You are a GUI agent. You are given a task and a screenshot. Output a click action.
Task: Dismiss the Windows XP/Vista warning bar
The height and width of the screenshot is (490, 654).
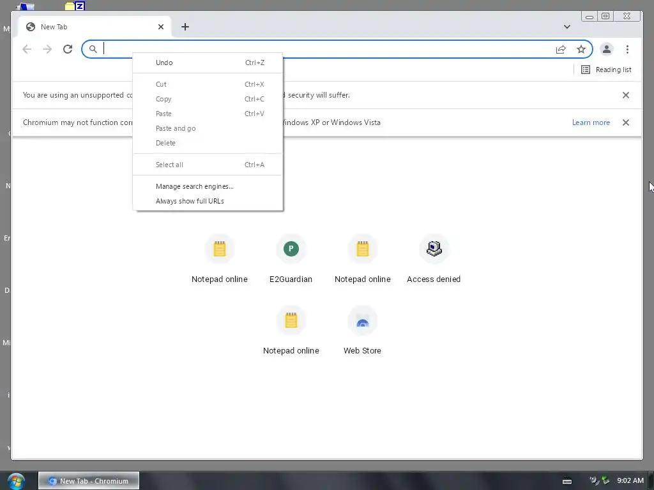[626, 122]
